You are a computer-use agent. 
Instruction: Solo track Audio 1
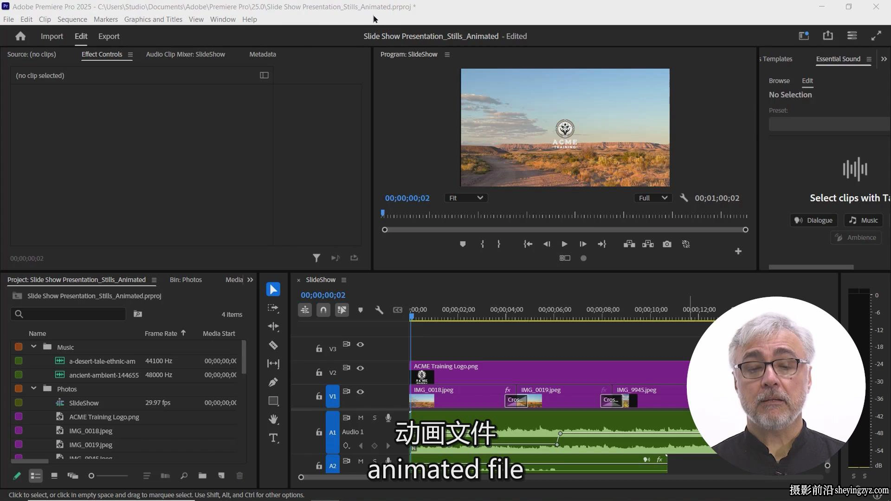point(374,417)
